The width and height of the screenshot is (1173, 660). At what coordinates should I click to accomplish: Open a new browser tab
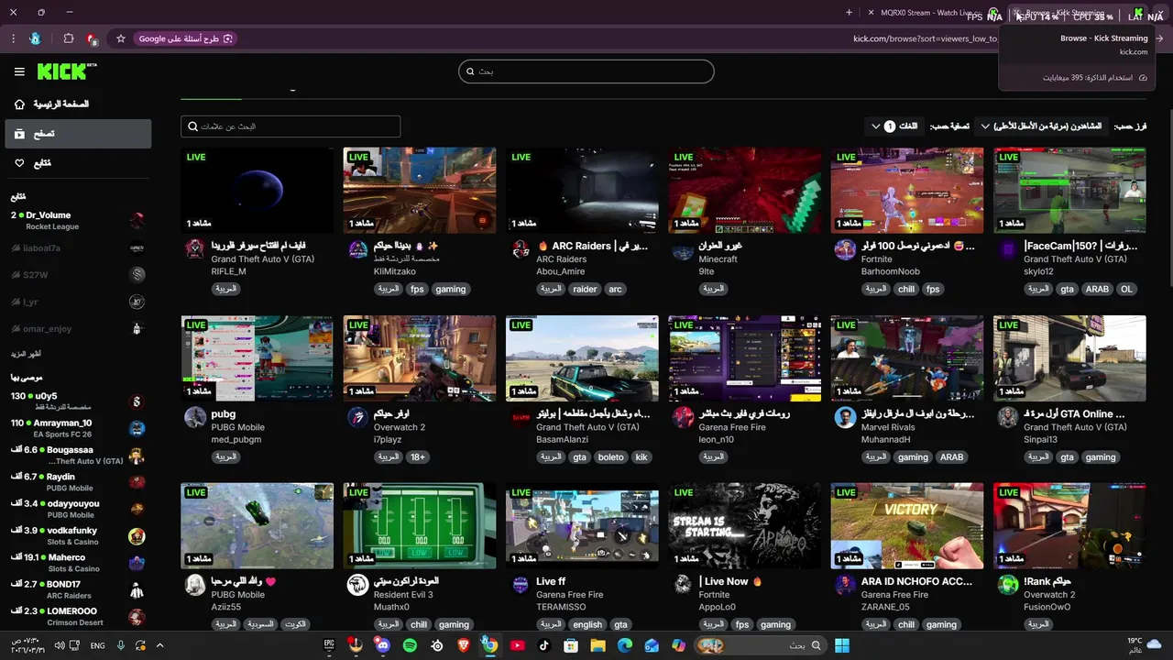pyautogui.click(x=849, y=13)
